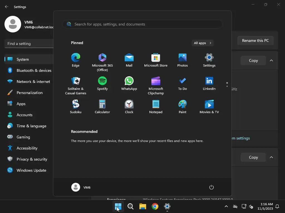Open notifications bell in taskbar
285x213 pixels.
click(x=277, y=206)
